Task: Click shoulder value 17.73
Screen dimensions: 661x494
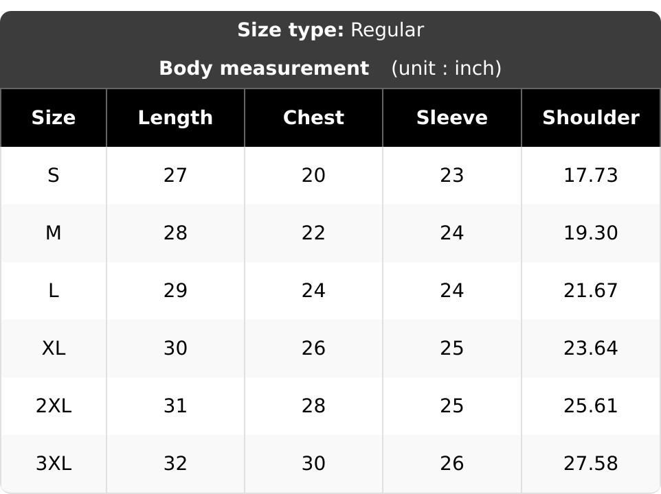Action: [591, 176]
